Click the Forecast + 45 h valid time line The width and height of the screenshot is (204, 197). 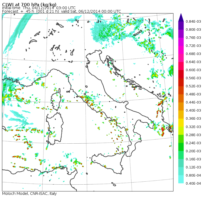point(61,11)
